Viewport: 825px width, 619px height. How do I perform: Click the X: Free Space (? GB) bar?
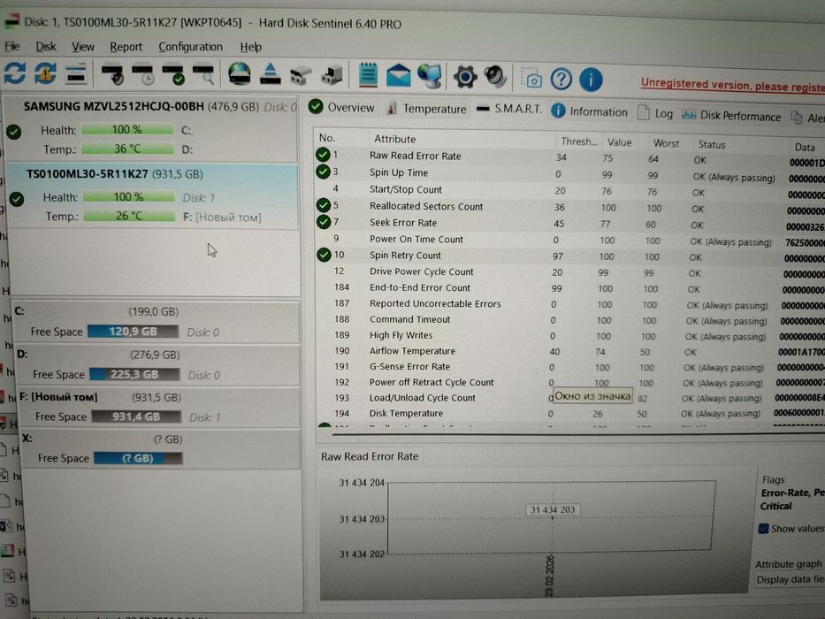click(138, 458)
